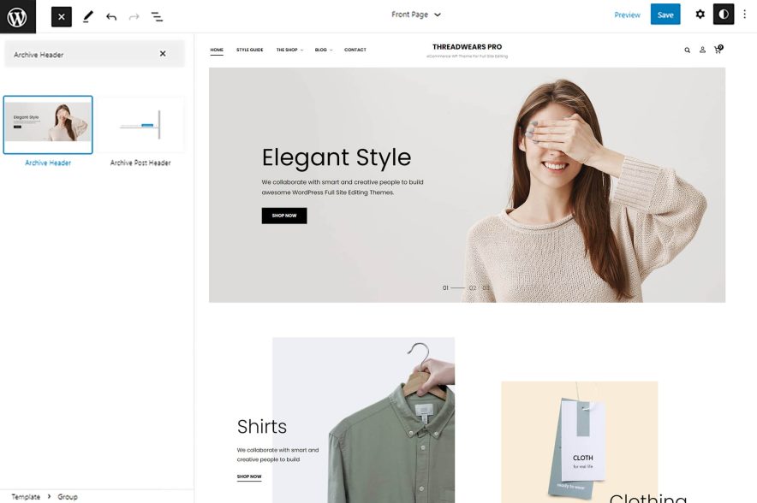
Task: Open Settings via the gear icon
Action: point(700,15)
